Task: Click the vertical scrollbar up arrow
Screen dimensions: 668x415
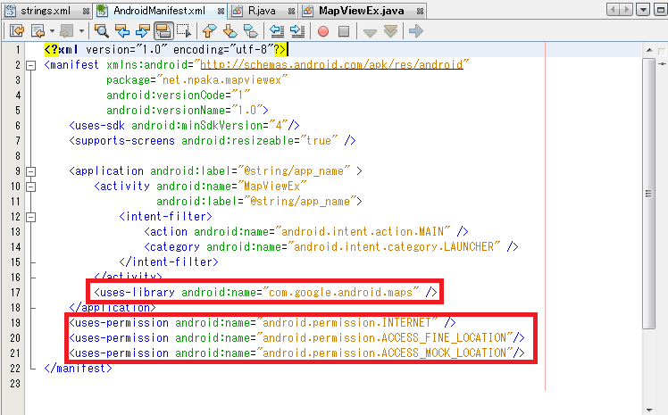Action: point(649,50)
